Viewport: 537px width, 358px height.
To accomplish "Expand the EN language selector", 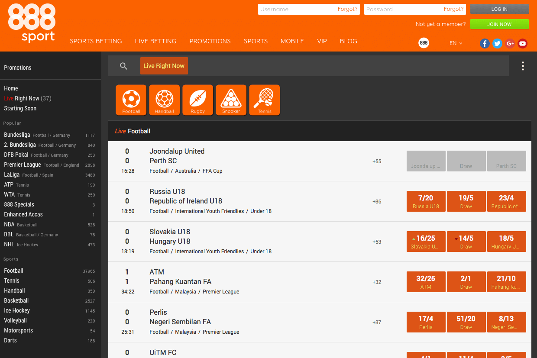I will pyautogui.click(x=456, y=43).
